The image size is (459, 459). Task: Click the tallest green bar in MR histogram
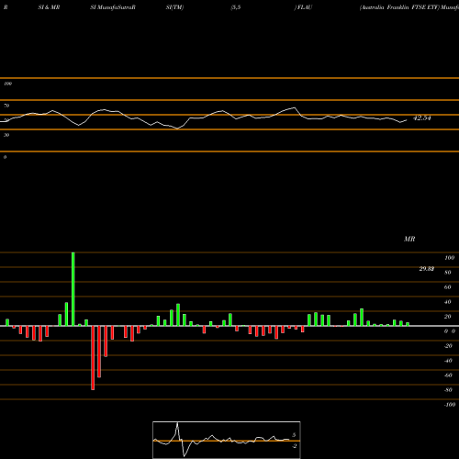(x=73, y=289)
